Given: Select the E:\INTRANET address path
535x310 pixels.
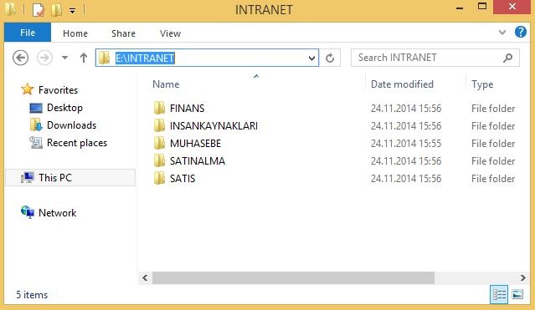Looking at the screenshot, I should click(145, 58).
